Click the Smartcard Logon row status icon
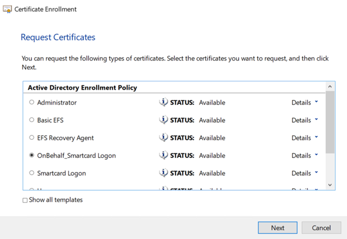The image size is (347, 239). pyautogui.click(x=163, y=173)
